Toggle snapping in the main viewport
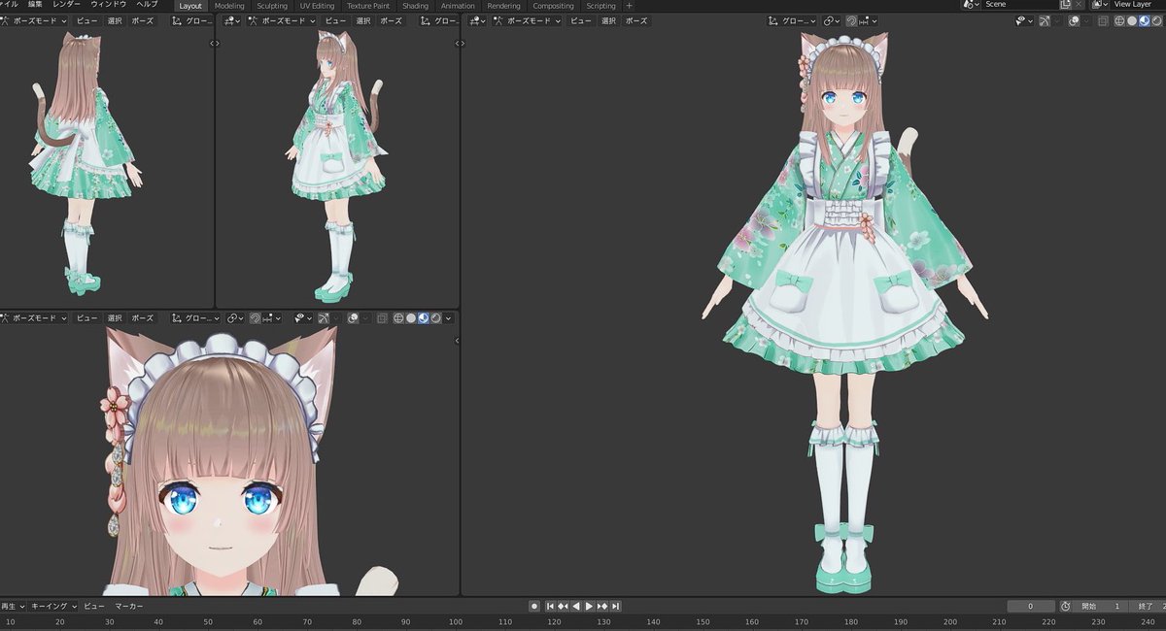1166x631 pixels. click(x=852, y=20)
